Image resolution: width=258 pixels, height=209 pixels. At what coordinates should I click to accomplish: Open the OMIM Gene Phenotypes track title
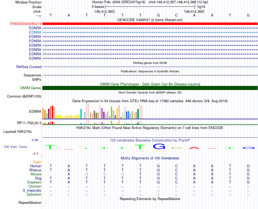pyautogui.click(x=150, y=84)
